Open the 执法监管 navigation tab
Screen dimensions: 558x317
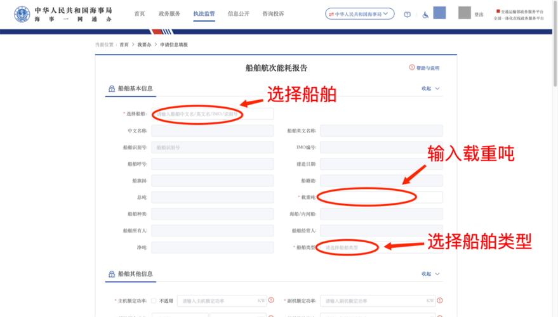tap(204, 13)
